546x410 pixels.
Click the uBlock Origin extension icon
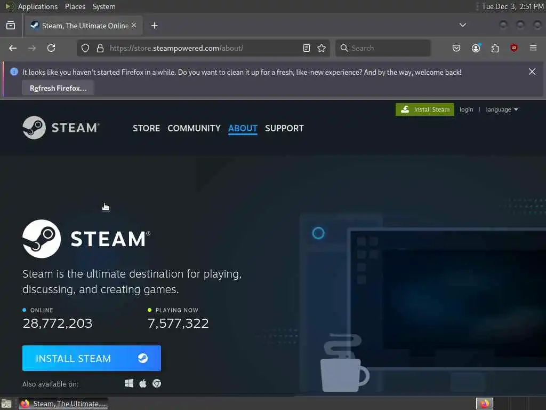click(x=513, y=48)
